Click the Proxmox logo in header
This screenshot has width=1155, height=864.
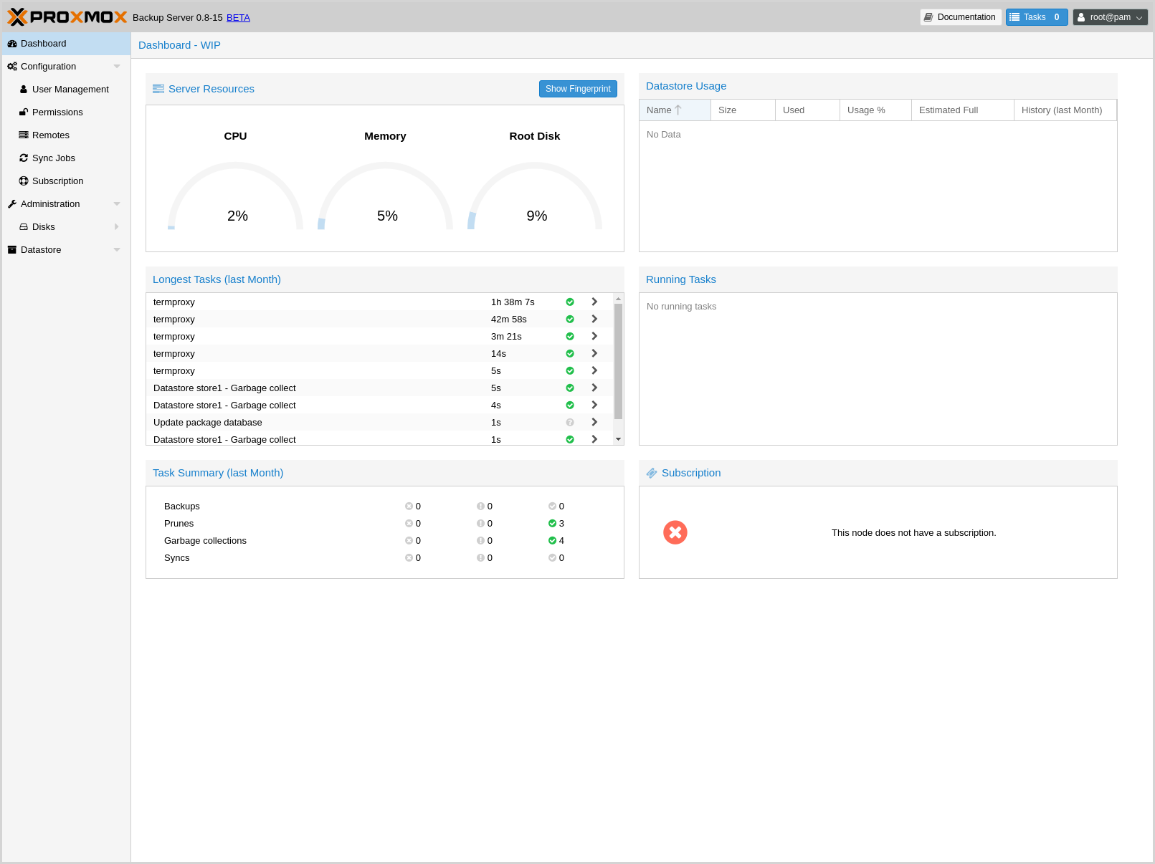click(x=67, y=17)
